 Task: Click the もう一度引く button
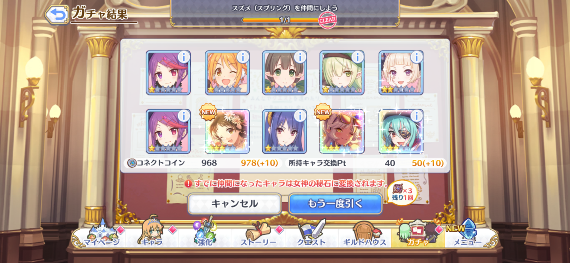[x=335, y=204]
